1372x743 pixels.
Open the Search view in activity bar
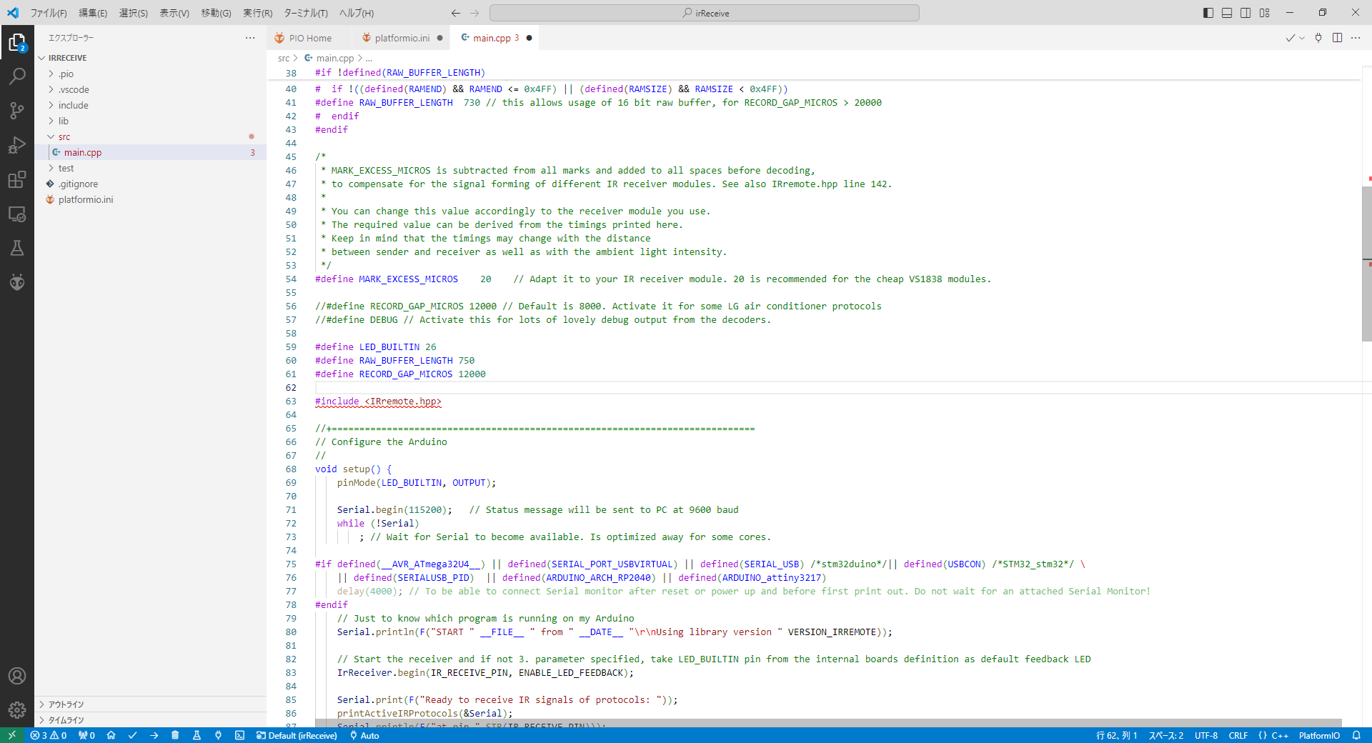(17, 76)
